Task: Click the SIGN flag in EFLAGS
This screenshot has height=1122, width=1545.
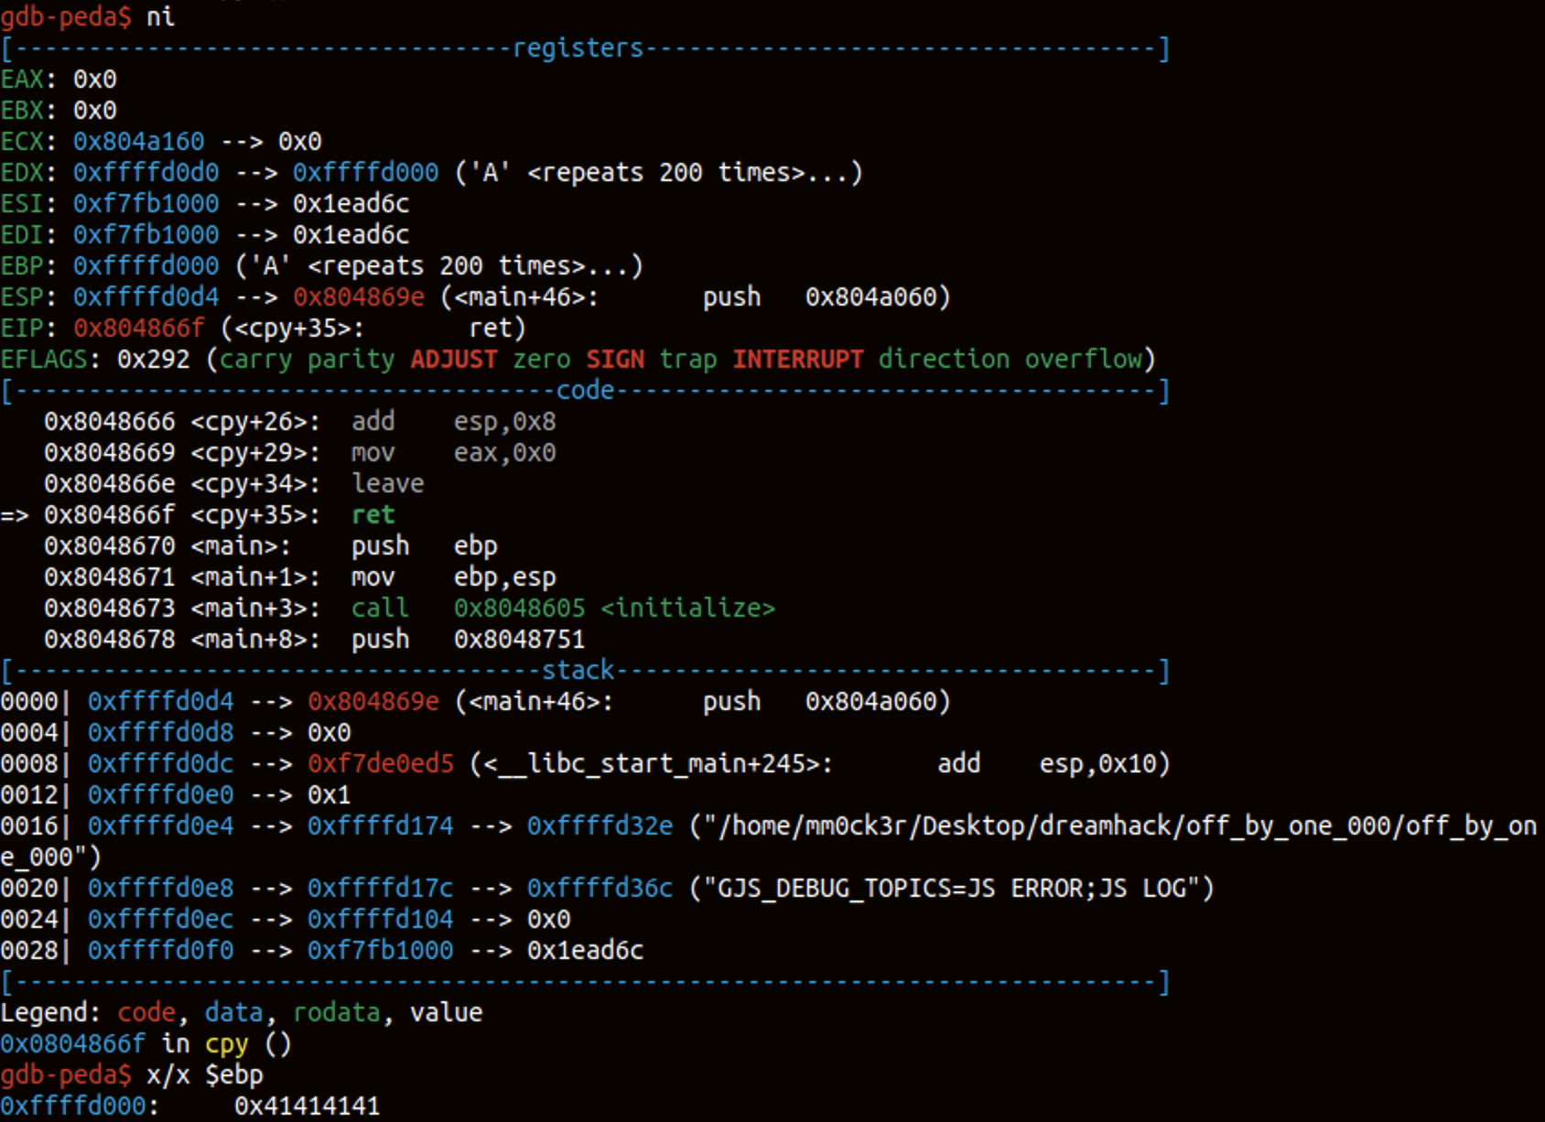Action: 615,360
